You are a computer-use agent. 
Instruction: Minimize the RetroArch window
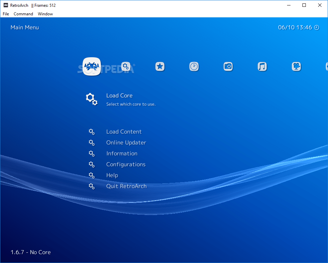(289, 5)
